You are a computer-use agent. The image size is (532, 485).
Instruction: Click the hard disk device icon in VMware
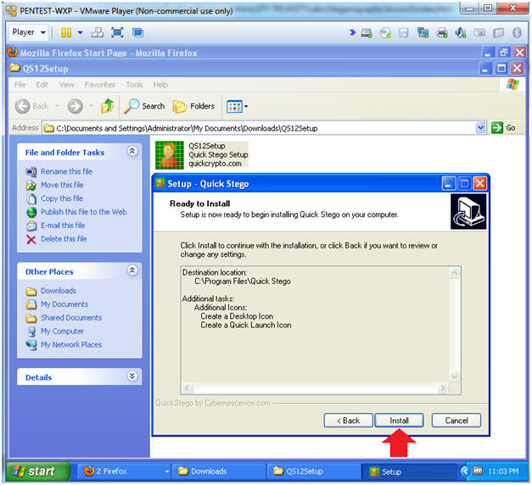pos(367,33)
